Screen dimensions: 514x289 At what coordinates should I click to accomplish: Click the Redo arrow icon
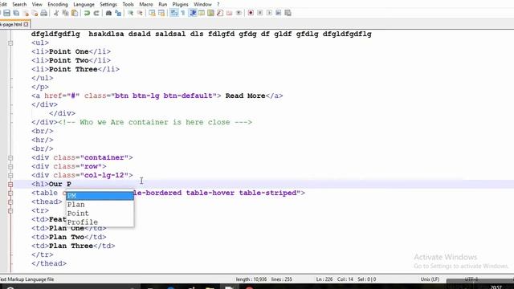click(x=96, y=13)
